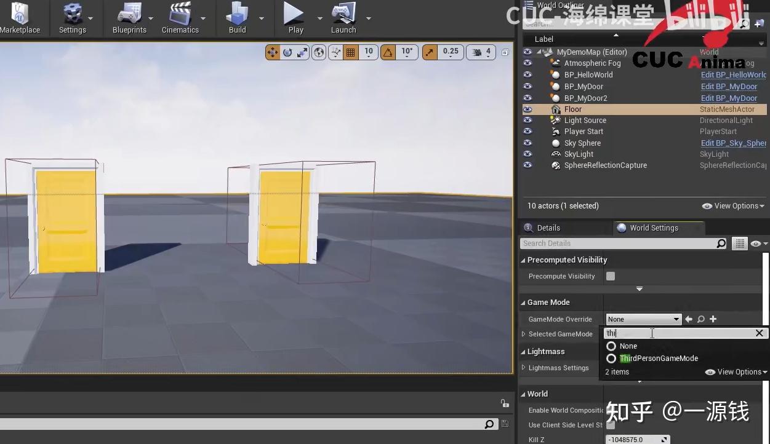Open rotation snap value 10° dropdown
This screenshot has height=444, width=770.
407,52
